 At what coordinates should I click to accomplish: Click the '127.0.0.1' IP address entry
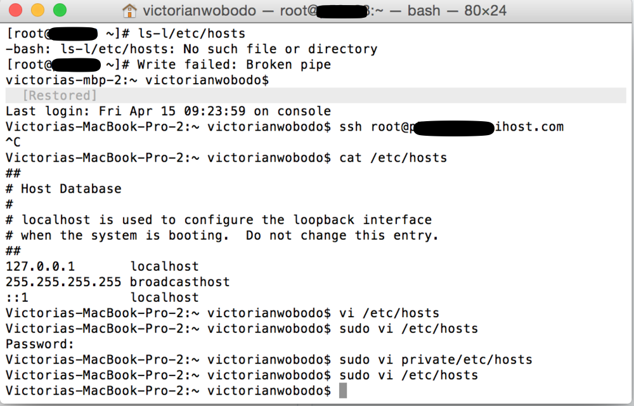click(x=40, y=266)
